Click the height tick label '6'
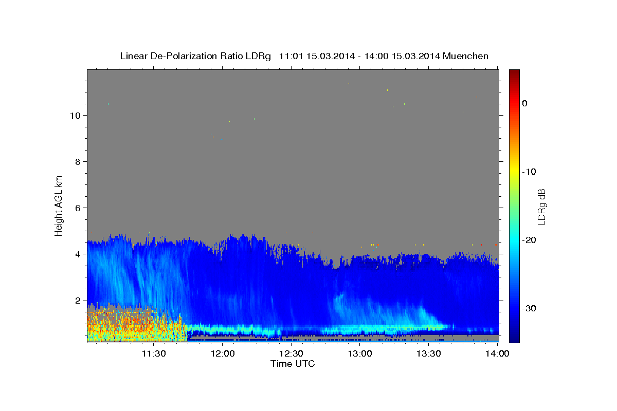The width and height of the screenshot is (617, 411). tap(78, 208)
